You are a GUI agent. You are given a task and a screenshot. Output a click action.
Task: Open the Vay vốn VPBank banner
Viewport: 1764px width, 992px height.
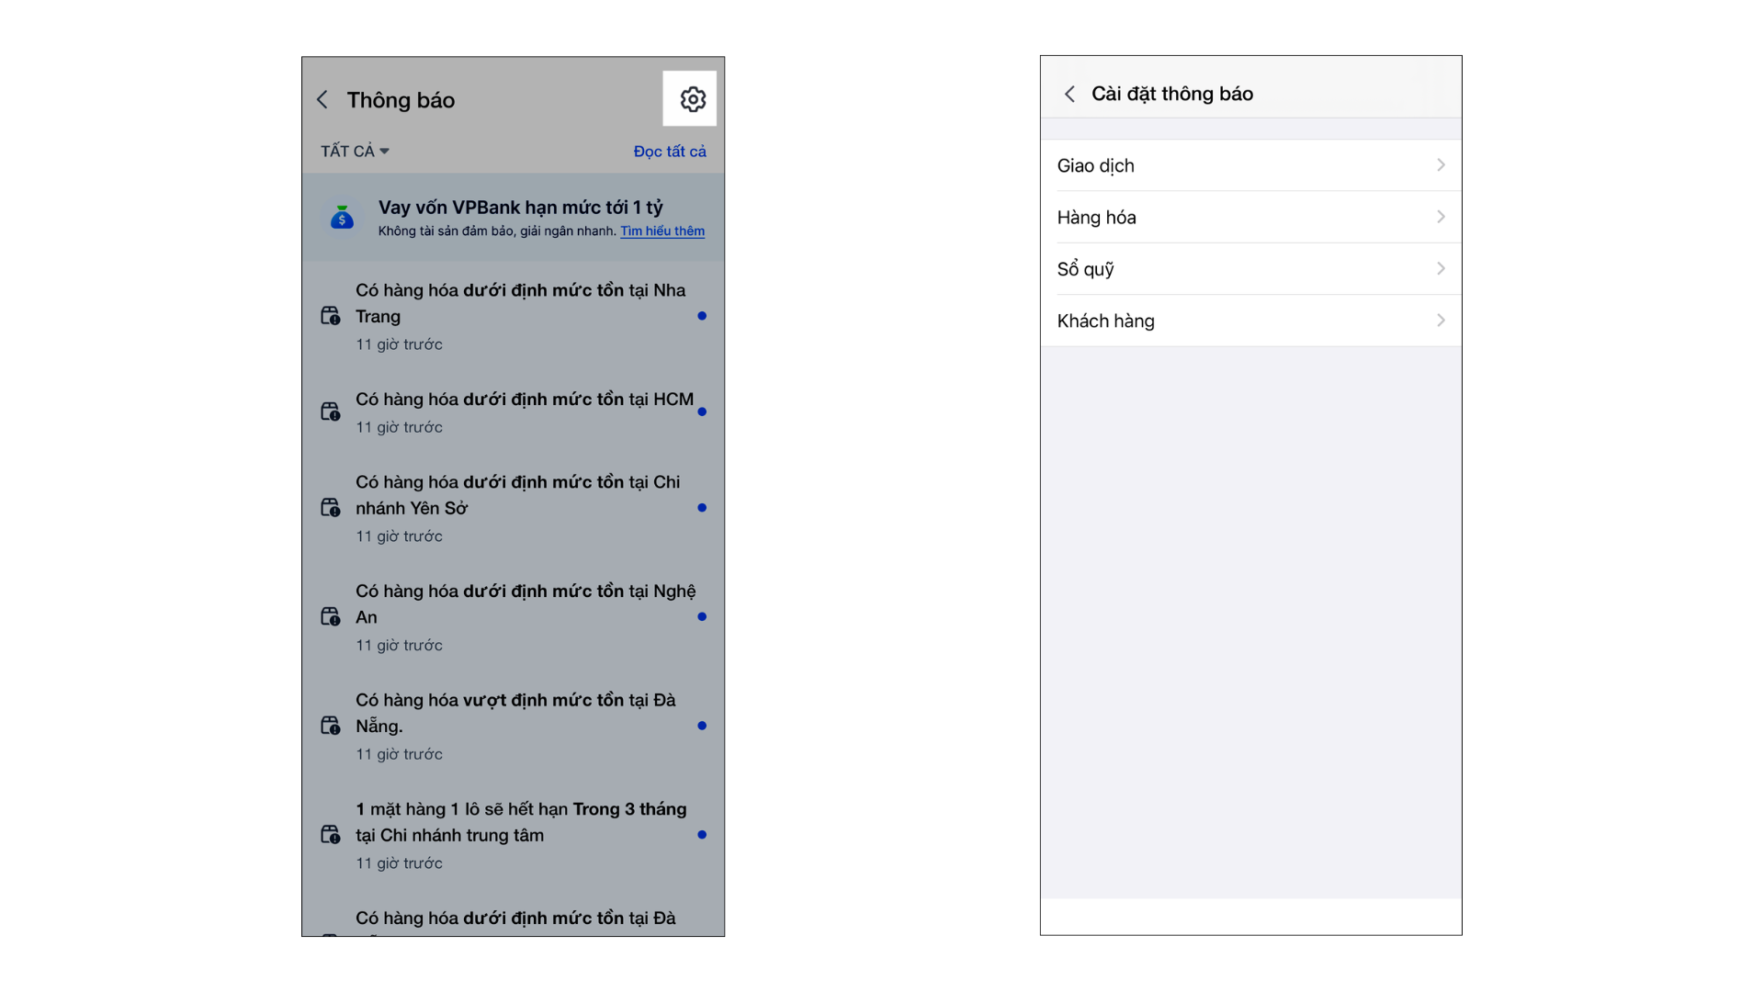click(x=520, y=208)
